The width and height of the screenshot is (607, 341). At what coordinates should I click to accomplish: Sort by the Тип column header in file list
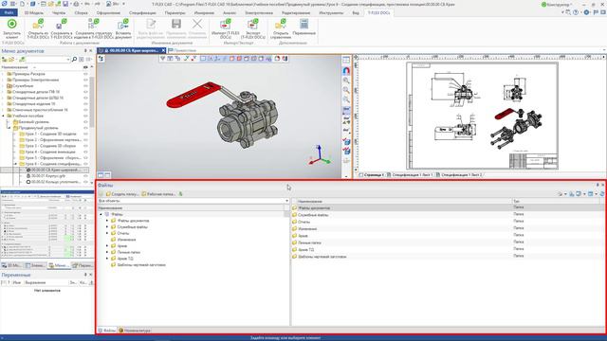coord(558,201)
